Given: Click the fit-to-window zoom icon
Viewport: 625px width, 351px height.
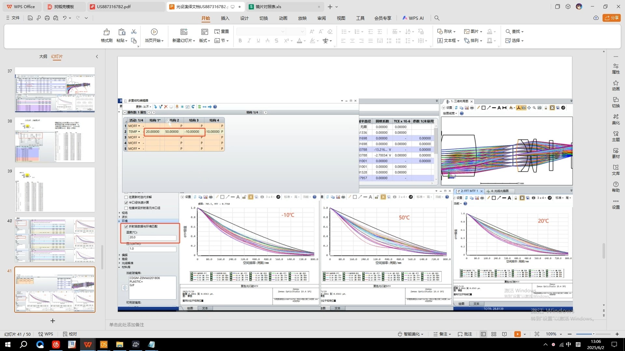Looking at the screenshot, I should pos(537,334).
